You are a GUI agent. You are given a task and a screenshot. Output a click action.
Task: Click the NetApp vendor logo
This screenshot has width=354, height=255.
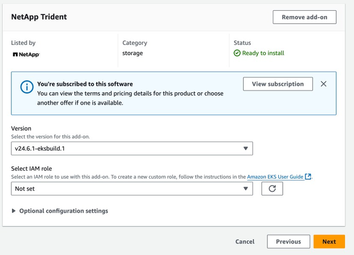point(26,55)
